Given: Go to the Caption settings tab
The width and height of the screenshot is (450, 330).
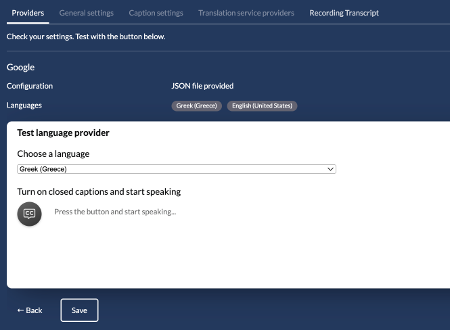Looking at the screenshot, I should tap(156, 13).
